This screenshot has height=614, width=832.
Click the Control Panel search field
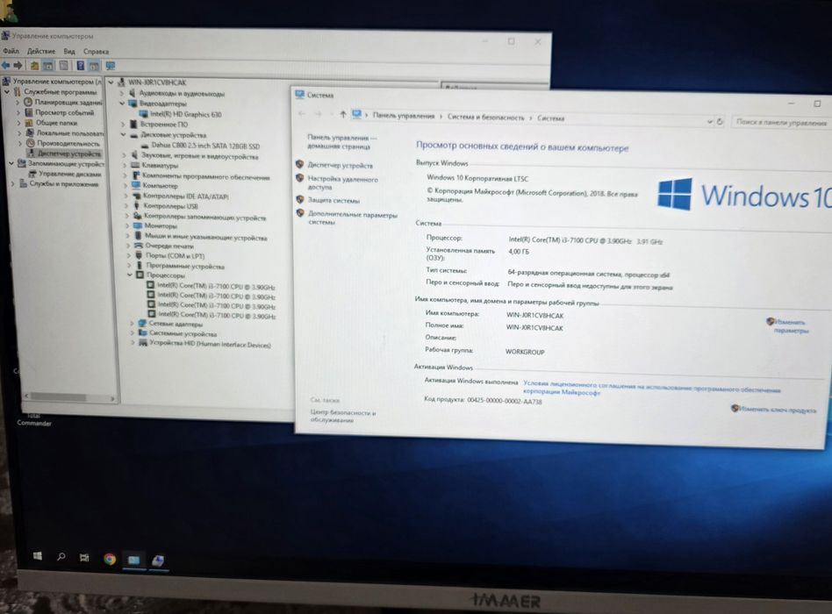pyautogui.click(x=780, y=123)
